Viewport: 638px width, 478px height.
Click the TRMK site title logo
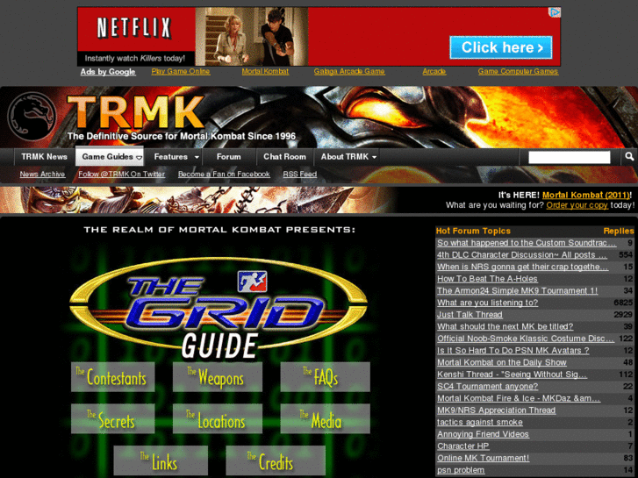135,112
